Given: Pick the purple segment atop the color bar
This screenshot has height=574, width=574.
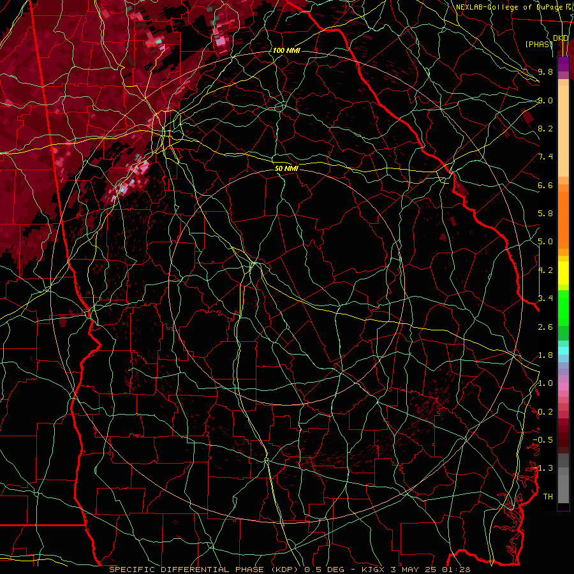Looking at the screenshot, I should (563, 64).
